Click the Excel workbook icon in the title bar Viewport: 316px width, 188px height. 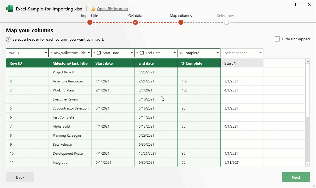[10, 9]
